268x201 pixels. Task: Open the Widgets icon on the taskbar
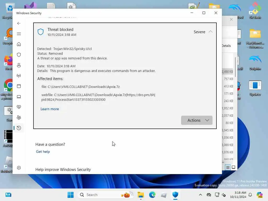coord(8,195)
